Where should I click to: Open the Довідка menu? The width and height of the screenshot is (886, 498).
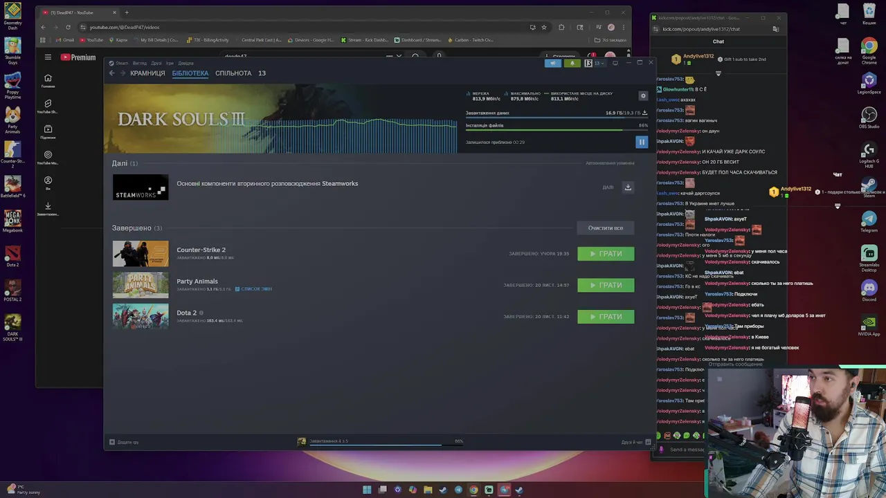(186, 63)
